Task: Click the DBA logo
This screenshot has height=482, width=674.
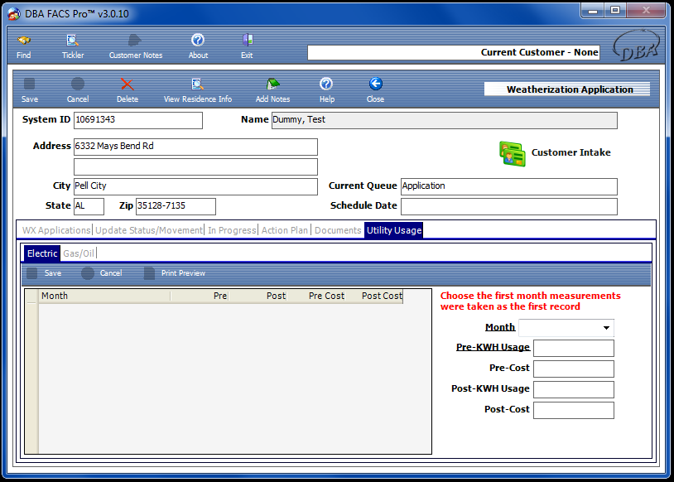Action: click(636, 46)
